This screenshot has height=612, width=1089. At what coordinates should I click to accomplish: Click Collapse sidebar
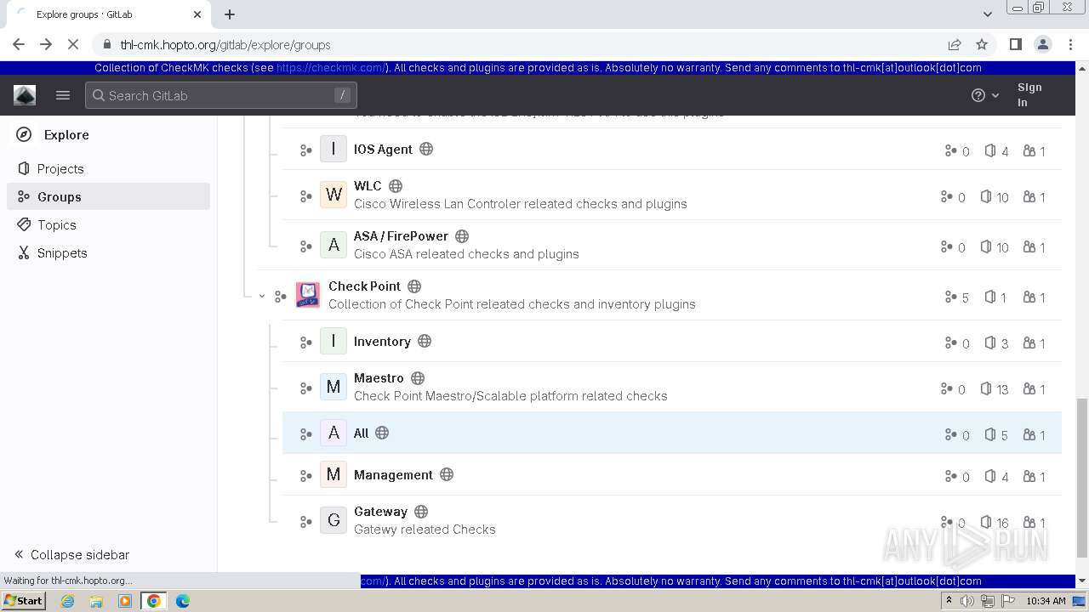(72, 554)
